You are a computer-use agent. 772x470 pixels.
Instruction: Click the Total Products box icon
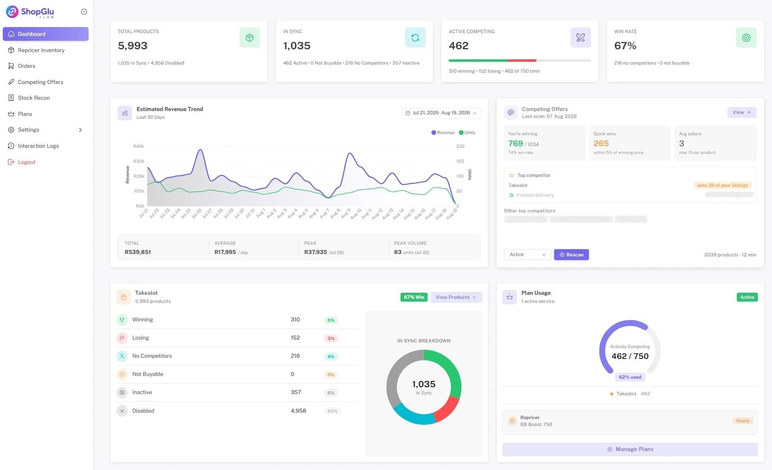[x=249, y=38]
